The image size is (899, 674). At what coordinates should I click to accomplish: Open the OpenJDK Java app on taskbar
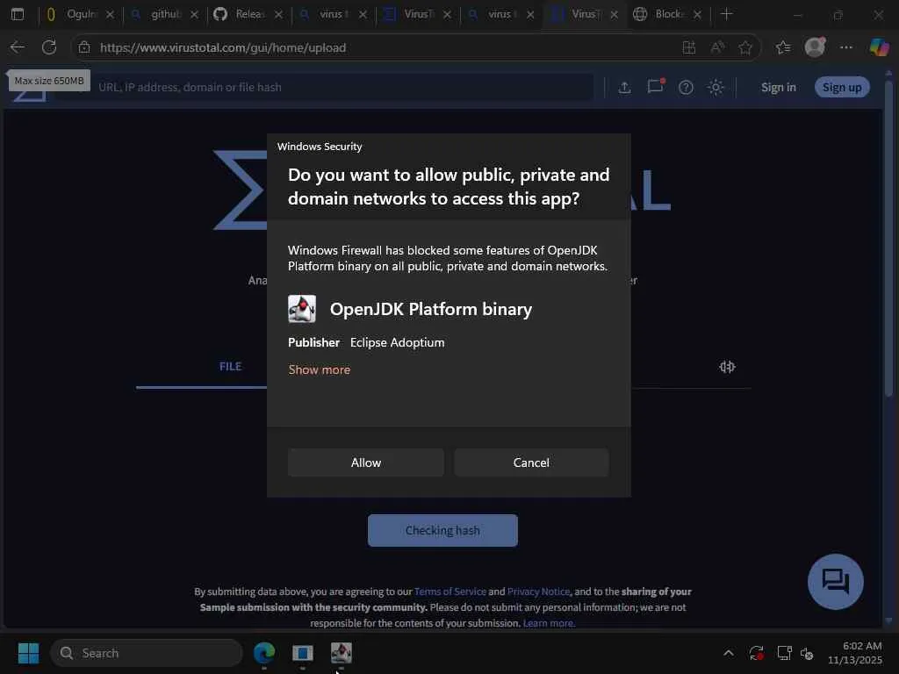coord(342,653)
